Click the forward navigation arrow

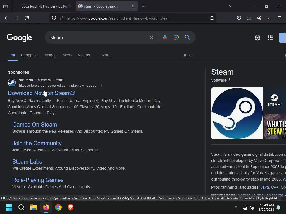(x=17, y=18)
